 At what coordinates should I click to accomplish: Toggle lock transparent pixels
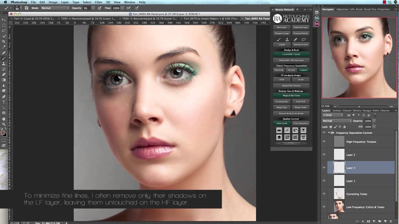[331, 127]
